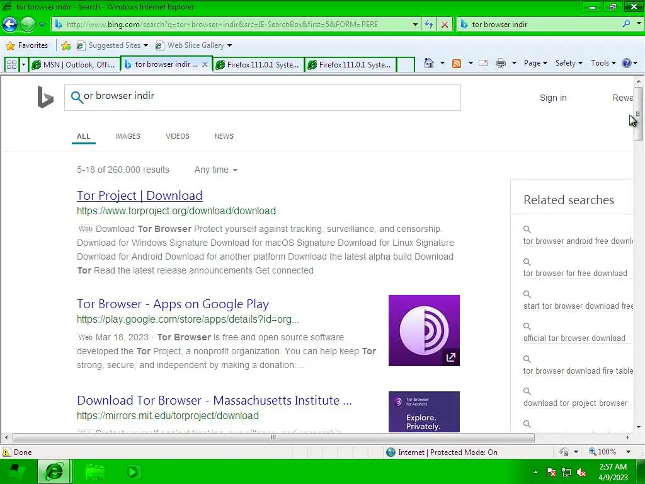This screenshot has width=645, height=484.
Task: Click Add to Favorites Bar star icon
Action: point(66,45)
